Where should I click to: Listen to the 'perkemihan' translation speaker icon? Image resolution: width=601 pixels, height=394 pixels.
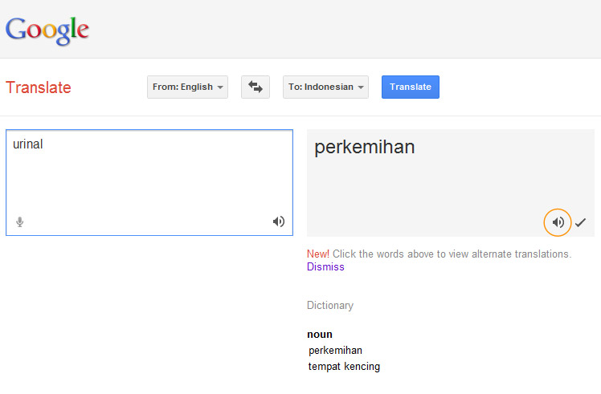pos(558,222)
